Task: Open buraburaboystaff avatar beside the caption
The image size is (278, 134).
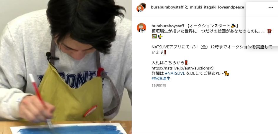Action: [x=141, y=28]
